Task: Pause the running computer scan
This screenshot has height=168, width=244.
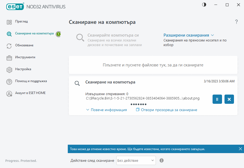Action: click(x=217, y=99)
